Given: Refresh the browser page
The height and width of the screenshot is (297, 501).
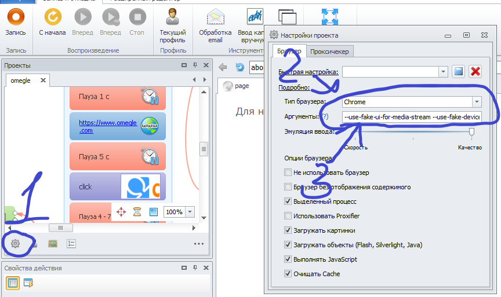Looking at the screenshot, I should click(239, 67).
